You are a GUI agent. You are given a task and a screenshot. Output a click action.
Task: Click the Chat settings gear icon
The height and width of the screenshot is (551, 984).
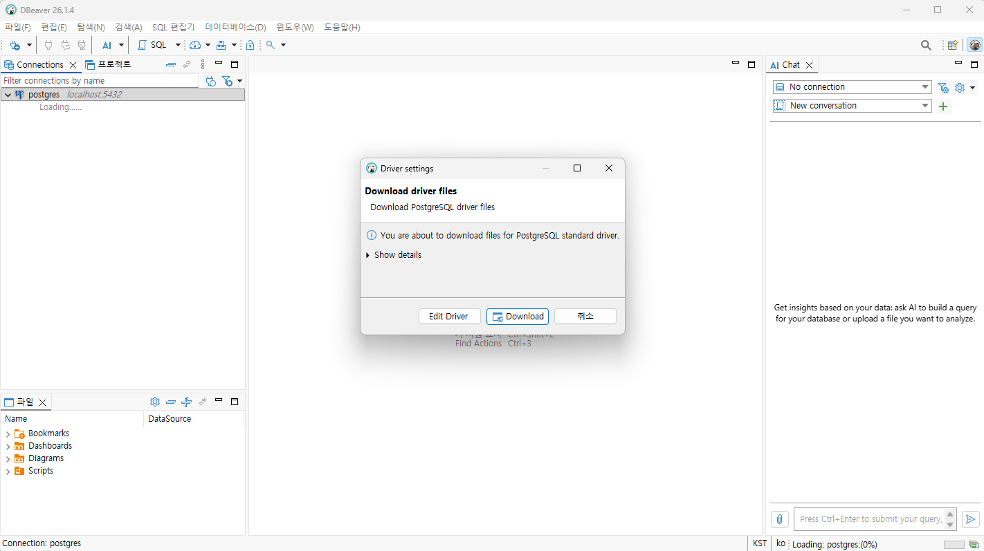(x=960, y=88)
